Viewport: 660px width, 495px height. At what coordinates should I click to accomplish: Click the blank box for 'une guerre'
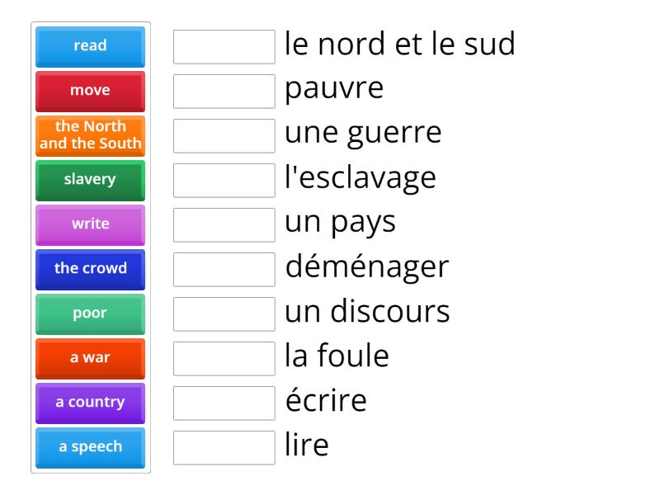coord(224,136)
